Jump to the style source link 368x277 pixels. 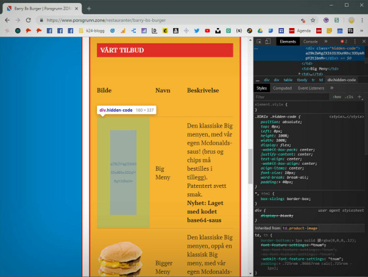(347, 117)
